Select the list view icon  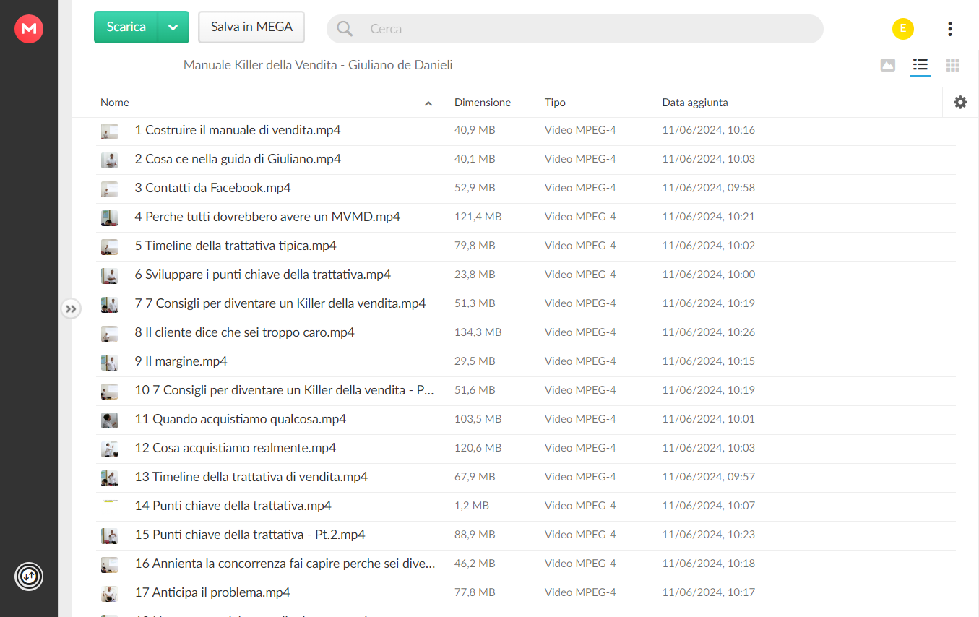920,65
